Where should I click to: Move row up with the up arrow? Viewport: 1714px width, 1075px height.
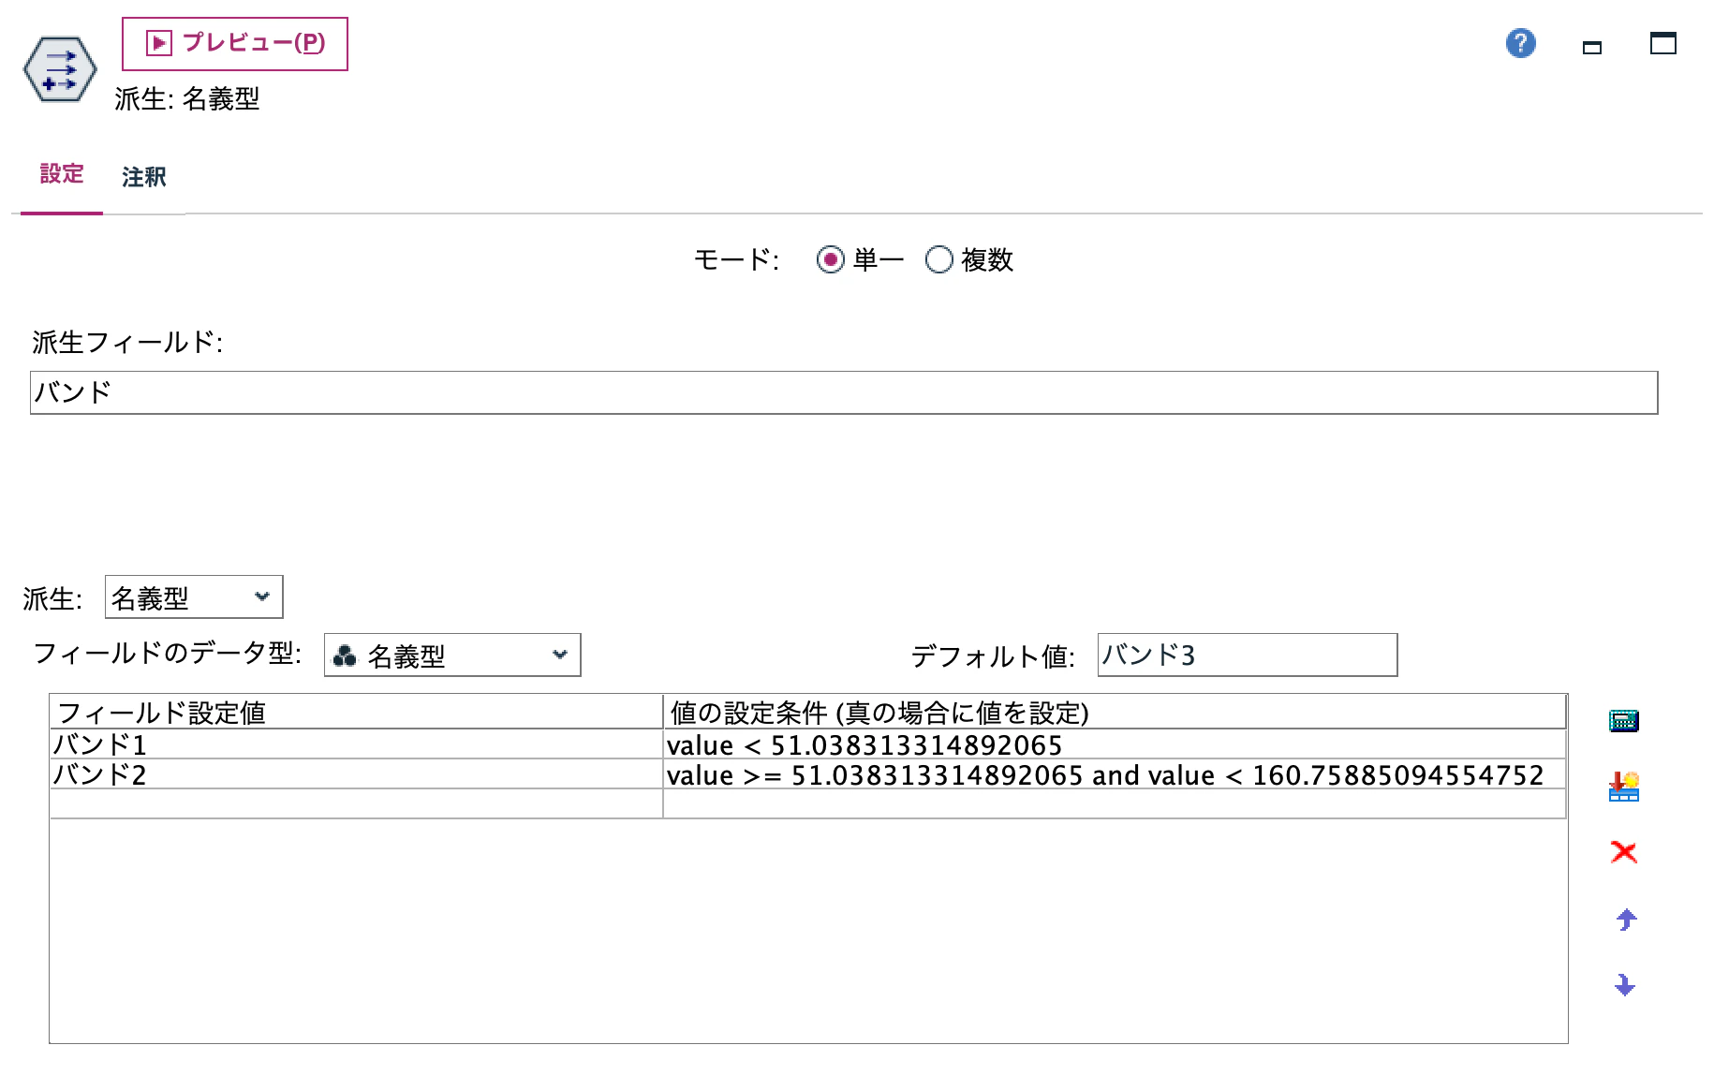1626,920
